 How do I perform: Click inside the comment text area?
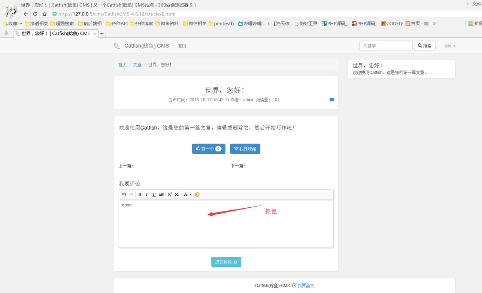(x=226, y=223)
